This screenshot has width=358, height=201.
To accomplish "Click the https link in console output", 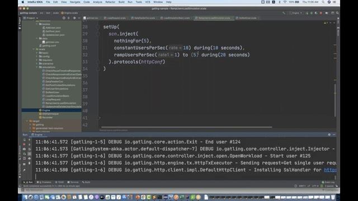I will 330,170.
